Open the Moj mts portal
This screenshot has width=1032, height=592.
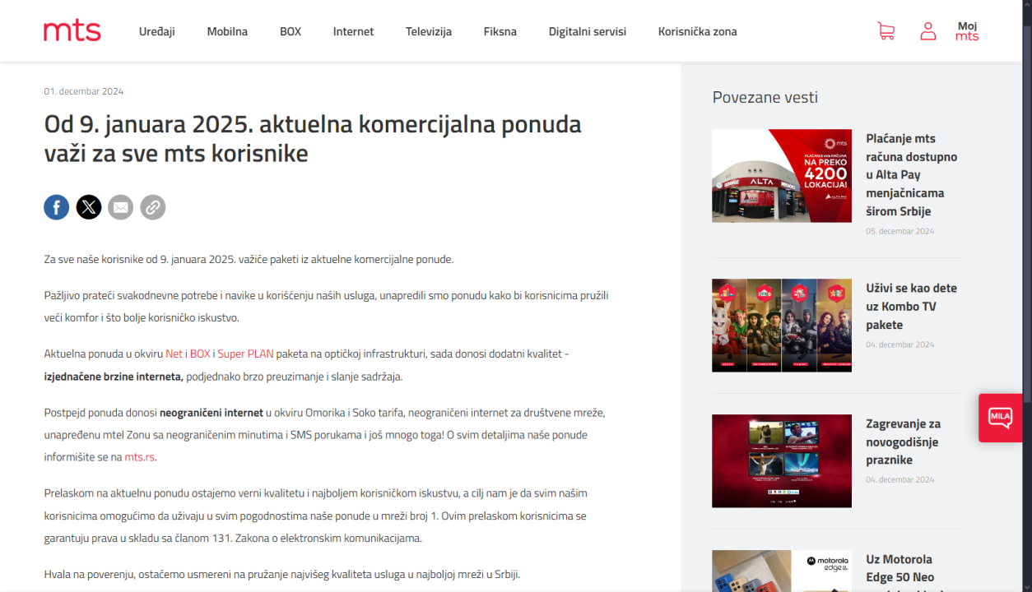pyautogui.click(x=967, y=31)
